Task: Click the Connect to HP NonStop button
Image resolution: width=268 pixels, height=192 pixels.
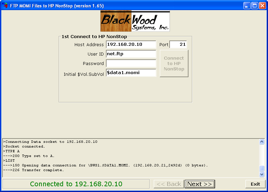Action: click(174, 64)
